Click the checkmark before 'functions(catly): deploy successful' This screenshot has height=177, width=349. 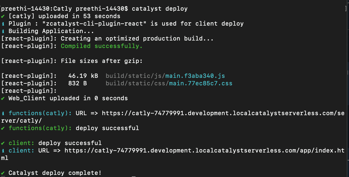pos(3,128)
